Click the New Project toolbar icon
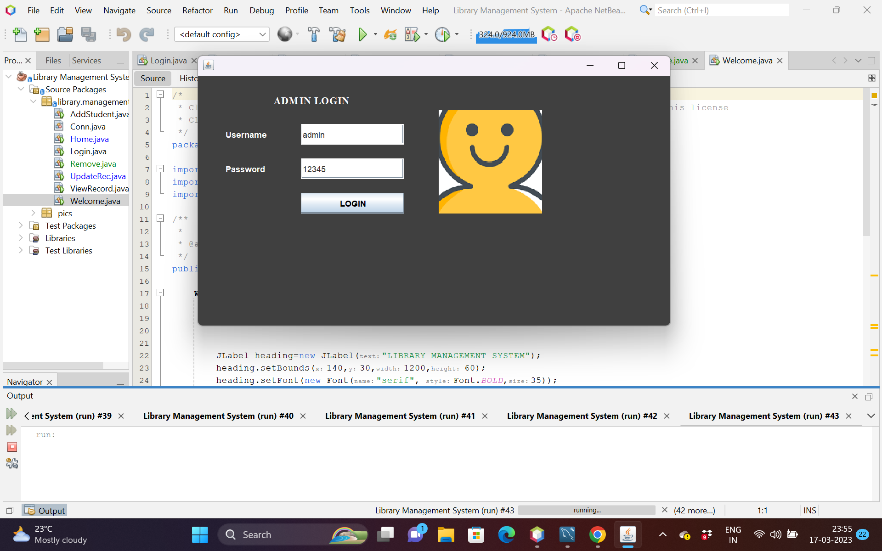Viewport: 882px width, 551px height. [x=42, y=34]
